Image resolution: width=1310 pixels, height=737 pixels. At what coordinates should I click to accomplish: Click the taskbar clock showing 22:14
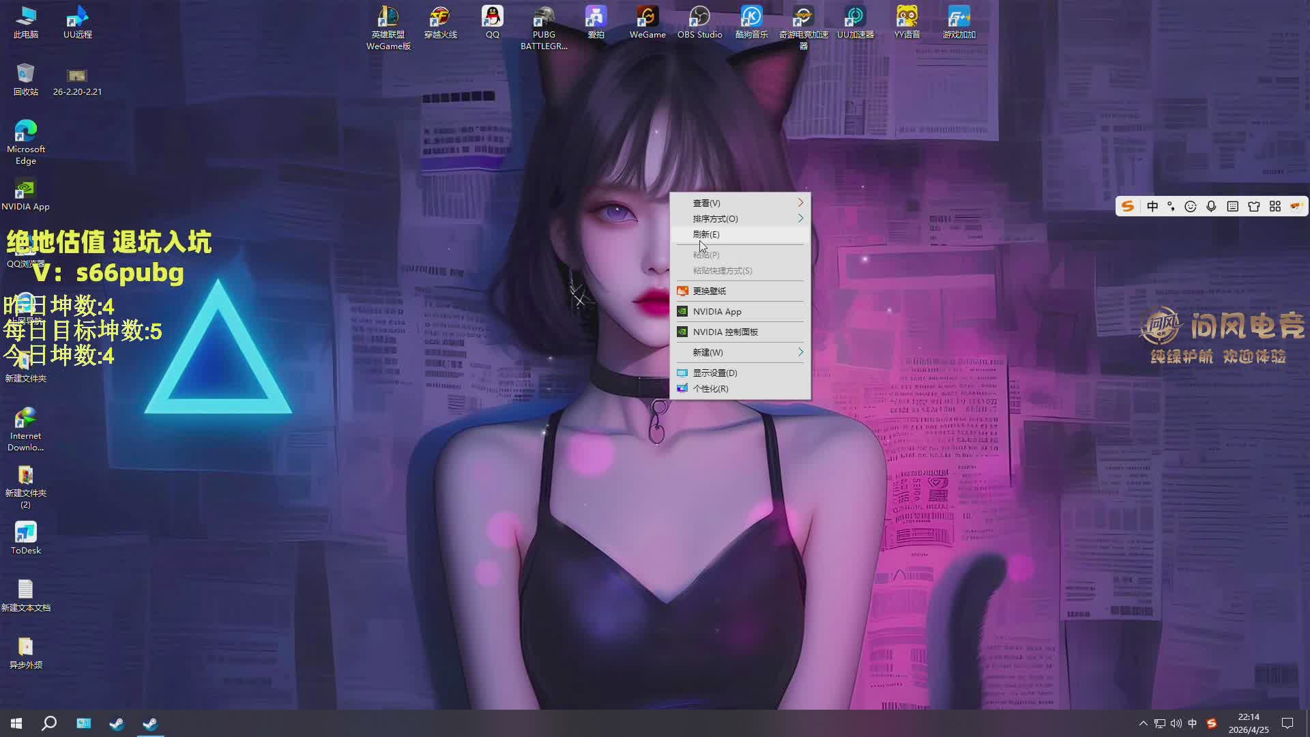1249,723
